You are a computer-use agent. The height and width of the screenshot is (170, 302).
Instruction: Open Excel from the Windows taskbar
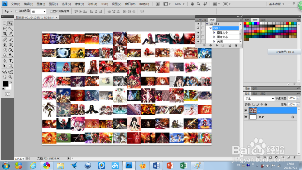pos(184,165)
